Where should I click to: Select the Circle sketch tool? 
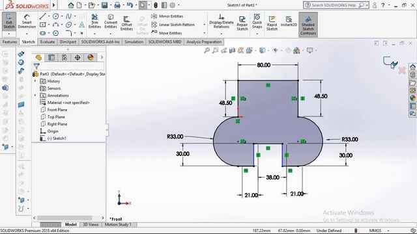(x=55, y=16)
